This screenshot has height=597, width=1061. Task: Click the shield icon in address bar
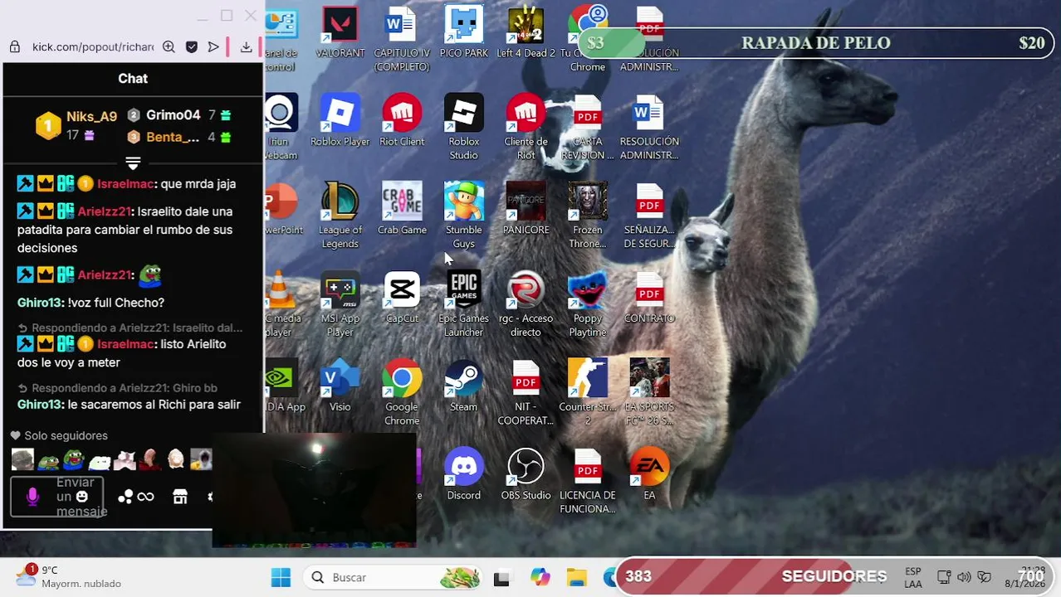coord(191,47)
